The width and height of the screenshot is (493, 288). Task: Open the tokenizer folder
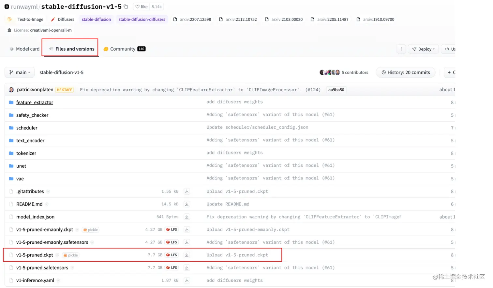click(x=26, y=153)
